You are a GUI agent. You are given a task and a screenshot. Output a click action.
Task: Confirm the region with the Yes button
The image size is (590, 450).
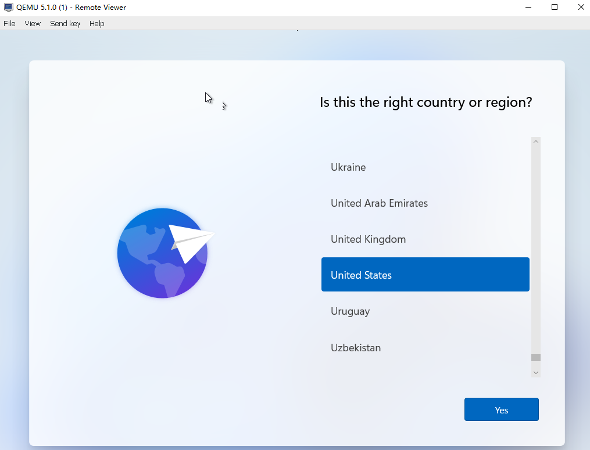point(501,410)
